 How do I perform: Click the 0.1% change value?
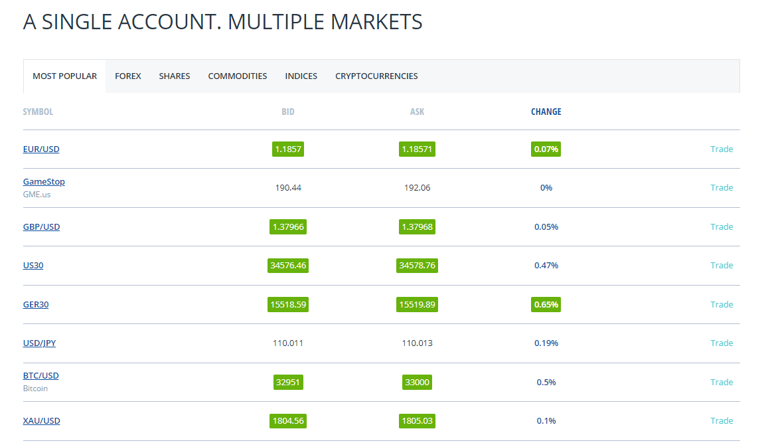click(x=546, y=420)
